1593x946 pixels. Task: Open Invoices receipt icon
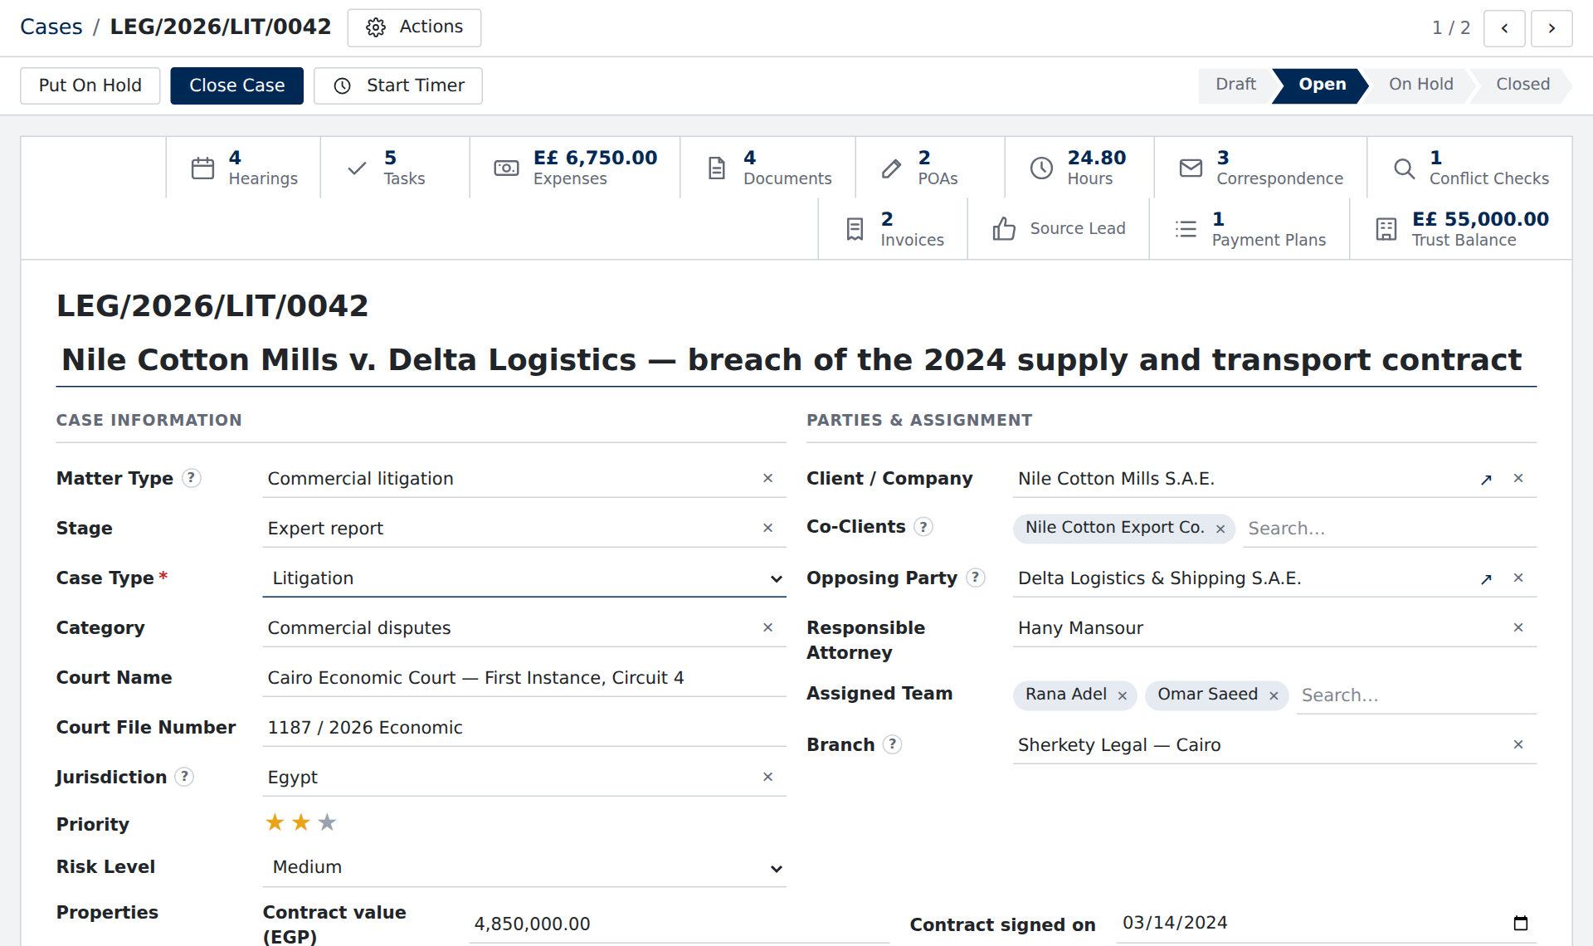893,229
